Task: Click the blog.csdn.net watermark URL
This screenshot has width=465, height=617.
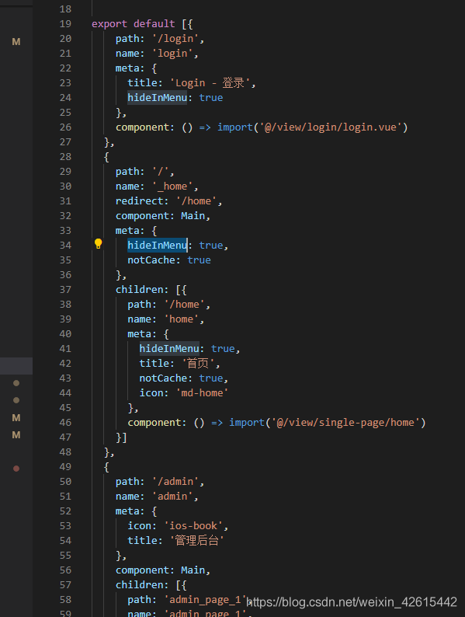Action: tap(352, 602)
